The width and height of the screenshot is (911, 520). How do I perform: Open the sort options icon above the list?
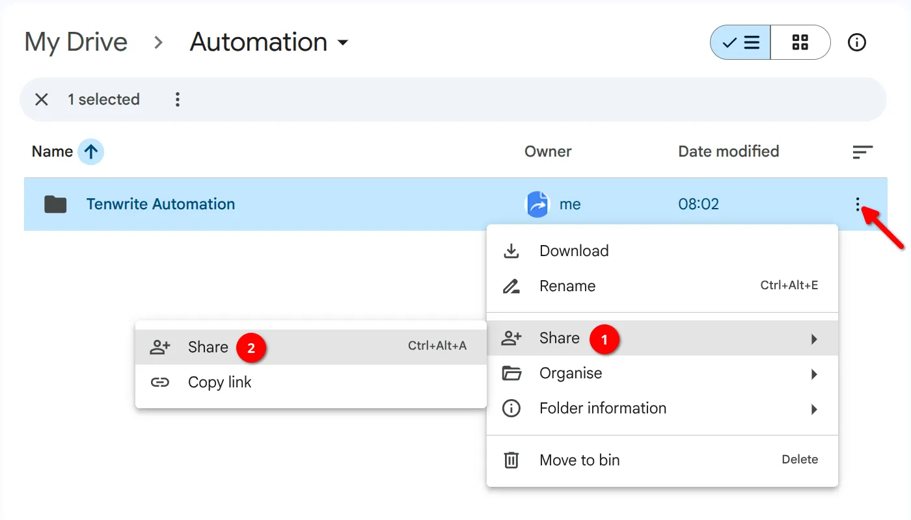click(863, 151)
